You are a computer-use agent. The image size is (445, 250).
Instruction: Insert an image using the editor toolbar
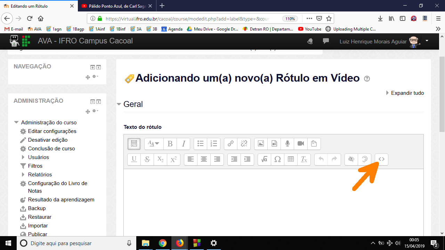pos(261,143)
